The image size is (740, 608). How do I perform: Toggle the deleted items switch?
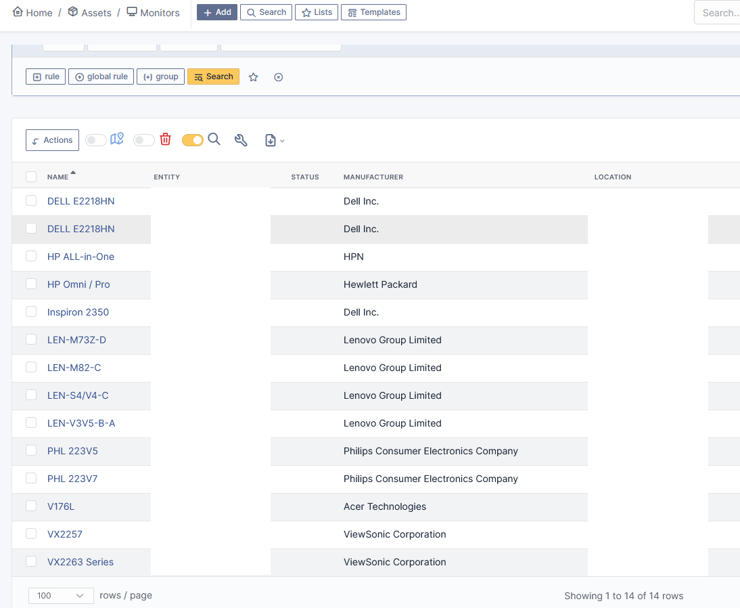click(x=144, y=140)
